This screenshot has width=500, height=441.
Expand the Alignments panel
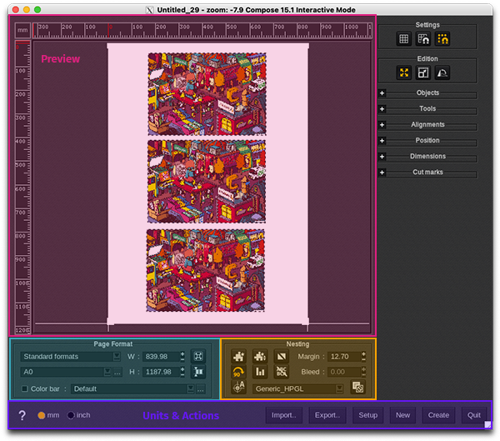pyautogui.click(x=382, y=125)
